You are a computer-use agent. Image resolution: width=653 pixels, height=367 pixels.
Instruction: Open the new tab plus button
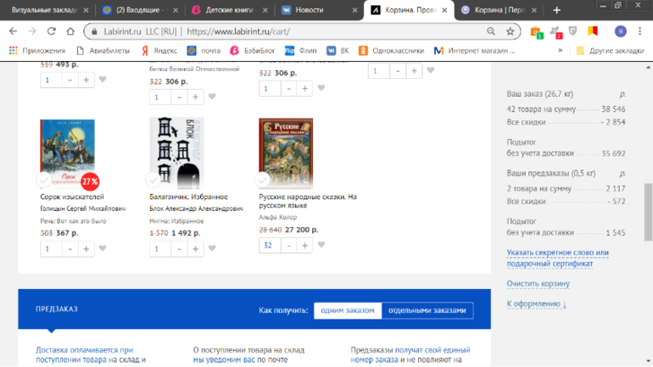556,10
